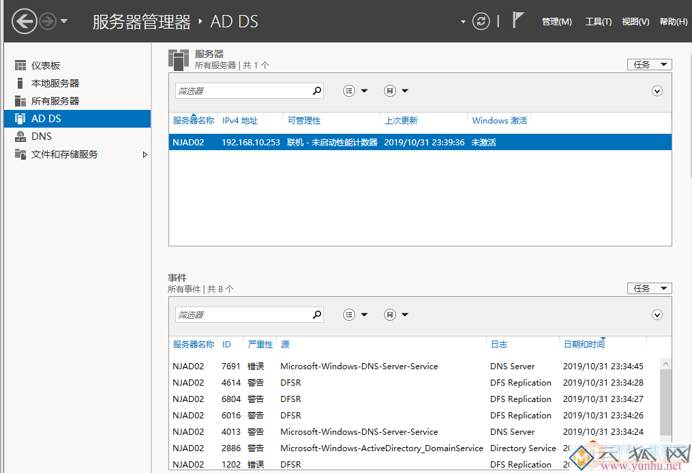Select 所有服务器 in the sidebar
The height and width of the screenshot is (473, 692).
[x=55, y=101]
